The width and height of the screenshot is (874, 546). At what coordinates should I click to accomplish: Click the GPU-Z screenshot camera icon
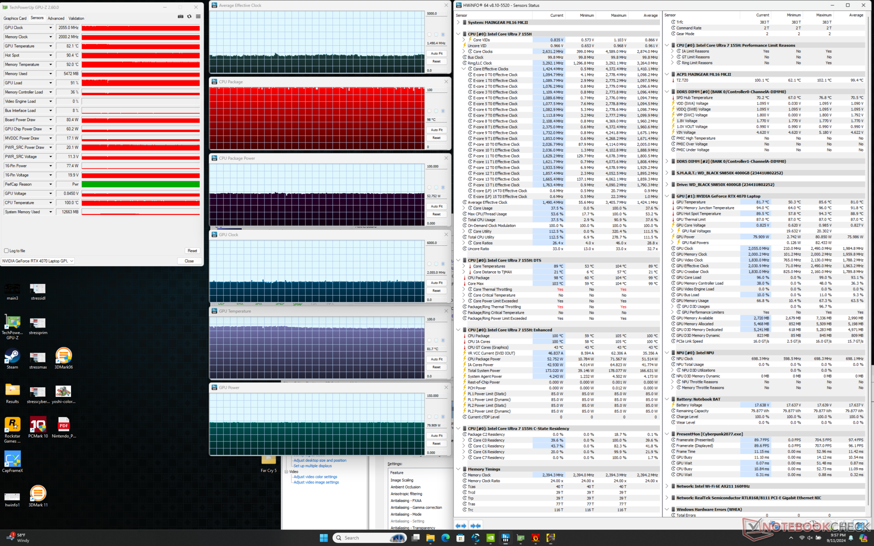[180, 16]
